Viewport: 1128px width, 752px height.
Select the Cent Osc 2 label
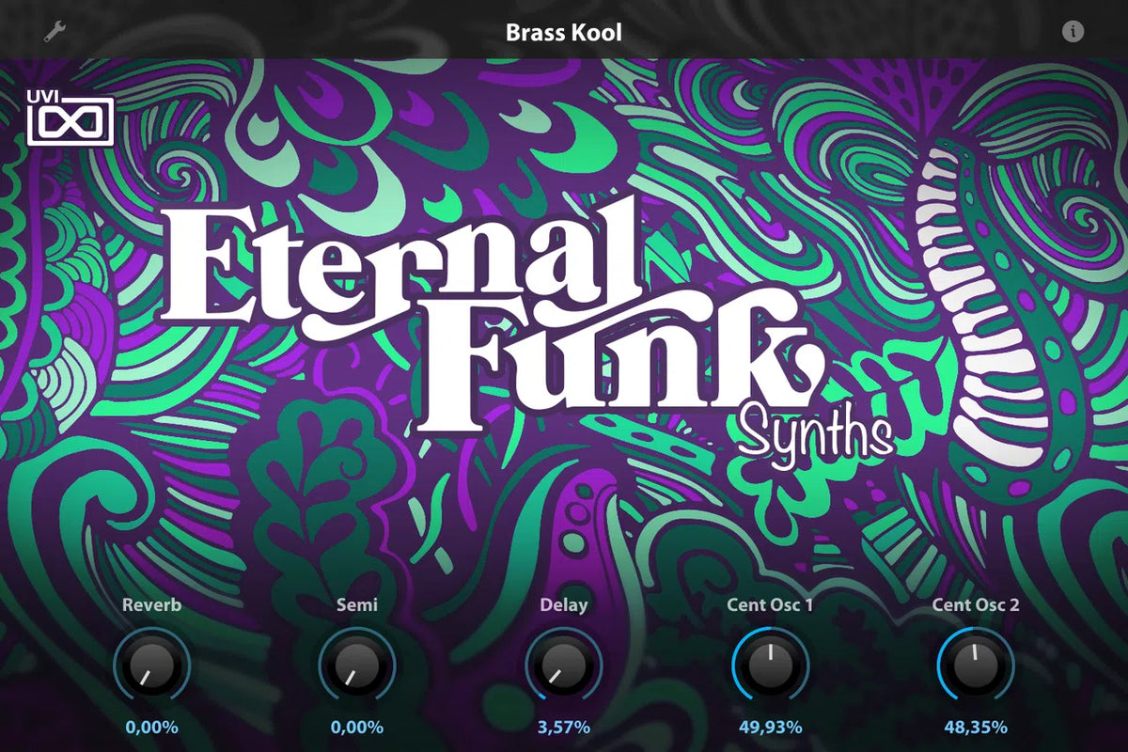975,605
